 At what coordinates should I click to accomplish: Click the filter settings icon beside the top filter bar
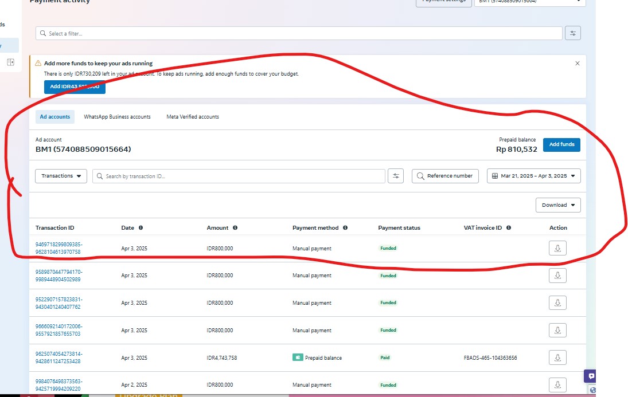click(x=572, y=33)
